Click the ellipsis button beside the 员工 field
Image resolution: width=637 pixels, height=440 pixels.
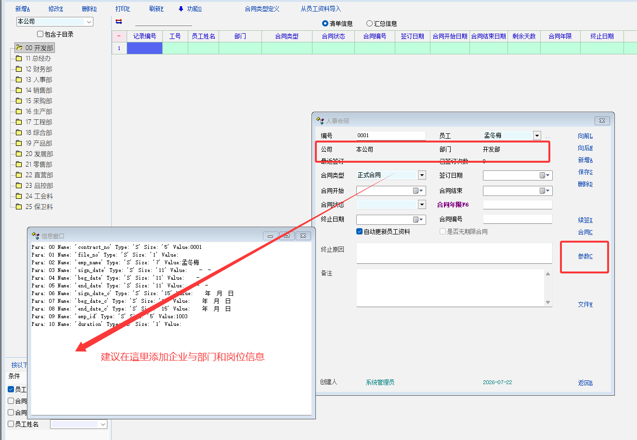click(547, 136)
